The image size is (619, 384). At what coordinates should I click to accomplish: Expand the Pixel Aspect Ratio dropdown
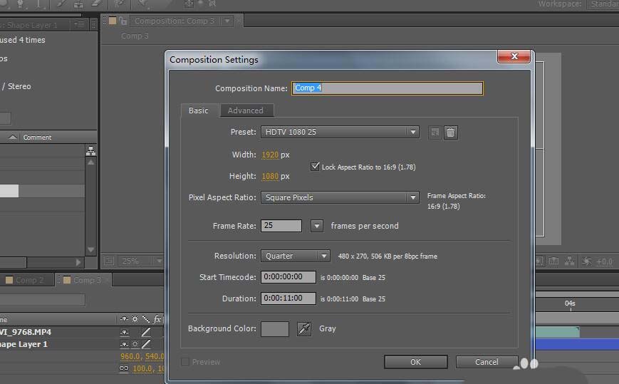point(340,197)
